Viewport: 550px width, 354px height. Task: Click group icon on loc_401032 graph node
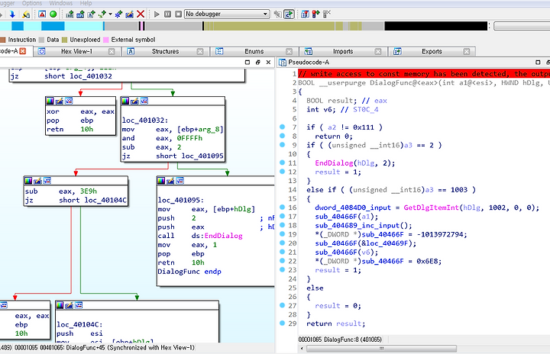144,101
